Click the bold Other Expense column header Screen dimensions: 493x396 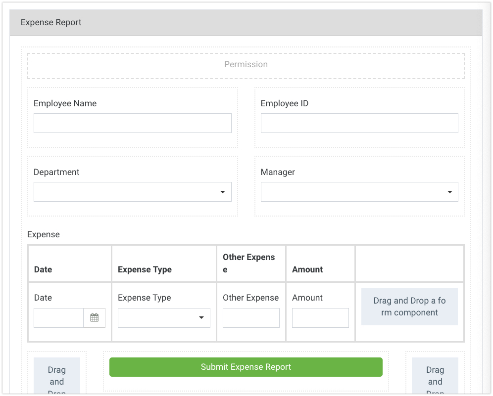click(x=249, y=264)
